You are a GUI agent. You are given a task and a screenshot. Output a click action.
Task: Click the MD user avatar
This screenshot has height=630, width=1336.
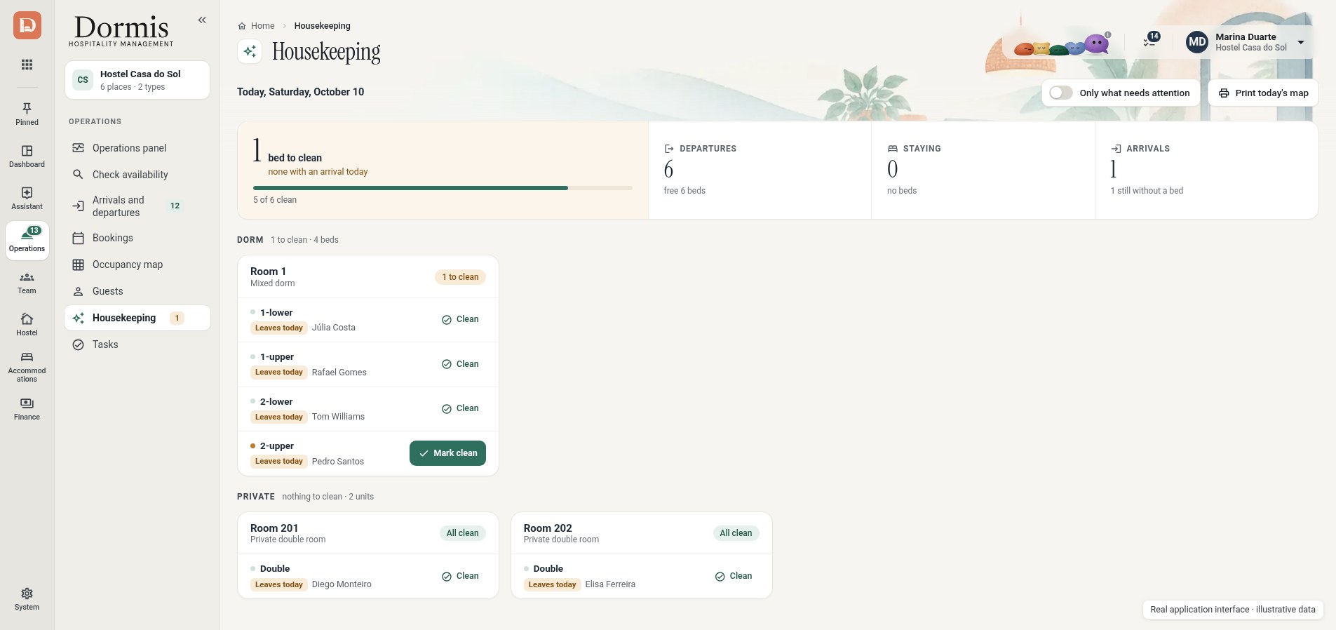click(x=1197, y=42)
